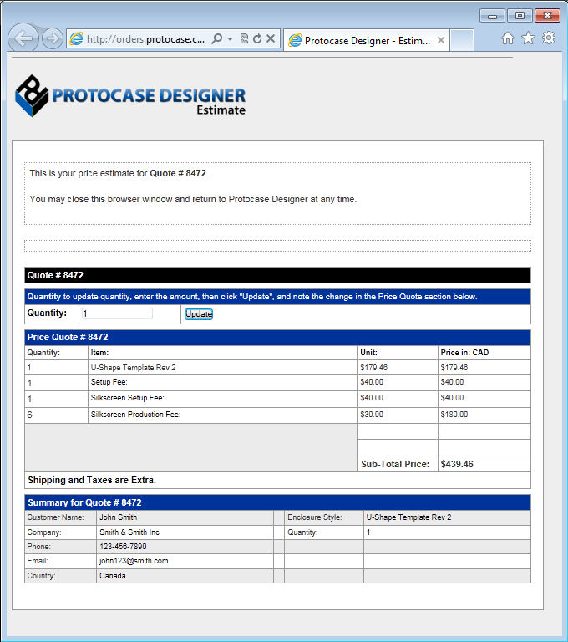Image resolution: width=568 pixels, height=642 pixels.
Task: Click the Protocase Designer logo
Action: (x=131, y=96)
